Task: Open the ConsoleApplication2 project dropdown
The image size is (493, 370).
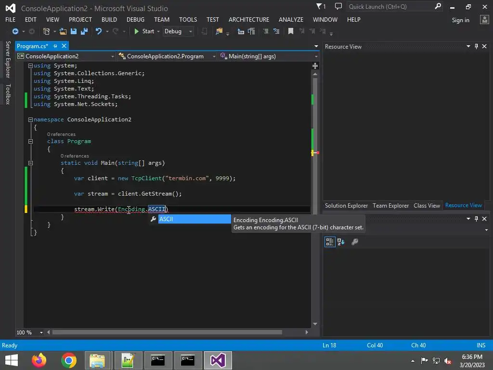Action: tap(66, 56)
